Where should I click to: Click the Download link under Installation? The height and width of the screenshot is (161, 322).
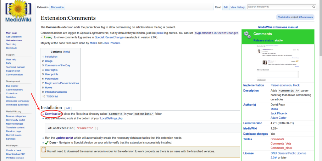(51, 114)
